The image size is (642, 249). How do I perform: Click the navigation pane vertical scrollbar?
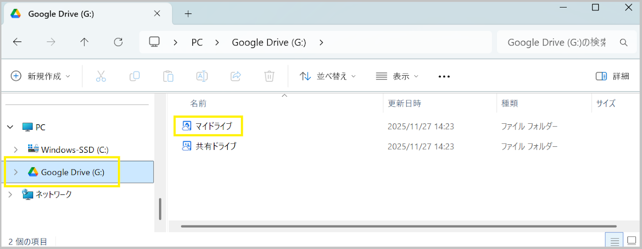[160, 209]
